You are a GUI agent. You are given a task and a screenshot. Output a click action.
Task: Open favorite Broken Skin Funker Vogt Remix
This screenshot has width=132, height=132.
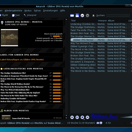23,102
